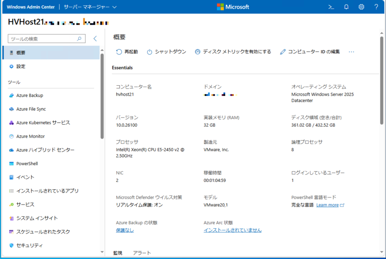Image resolution: width=386 pixels, height=259 pixels.
Task: Click sidebar scroll up arrow
Action: 102,50
